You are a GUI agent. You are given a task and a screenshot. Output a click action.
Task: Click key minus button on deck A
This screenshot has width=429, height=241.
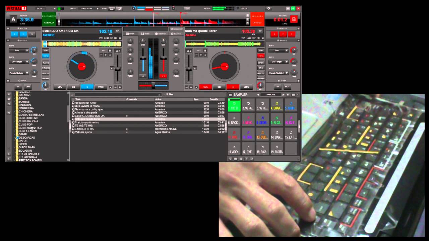101,55
